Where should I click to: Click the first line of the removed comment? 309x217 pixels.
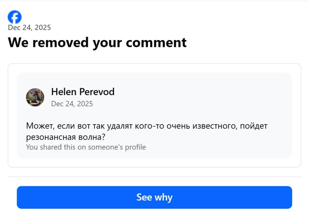(x=147, y=126)
